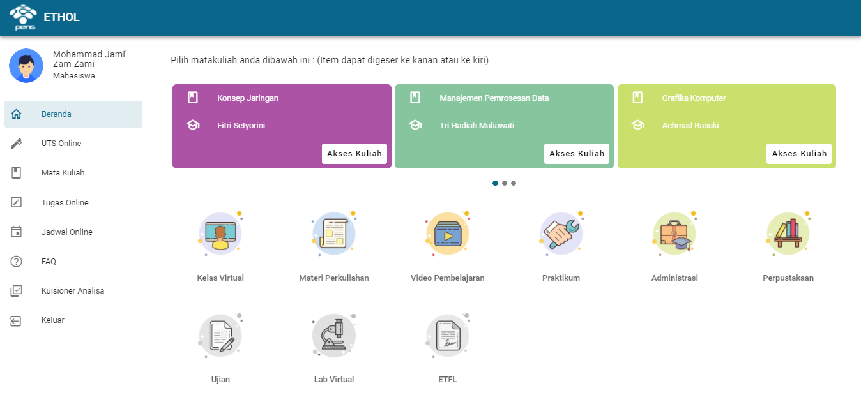Open Tugas Online from the sidebar
This screenshot has width=861, height=395.
click(64, 202)
